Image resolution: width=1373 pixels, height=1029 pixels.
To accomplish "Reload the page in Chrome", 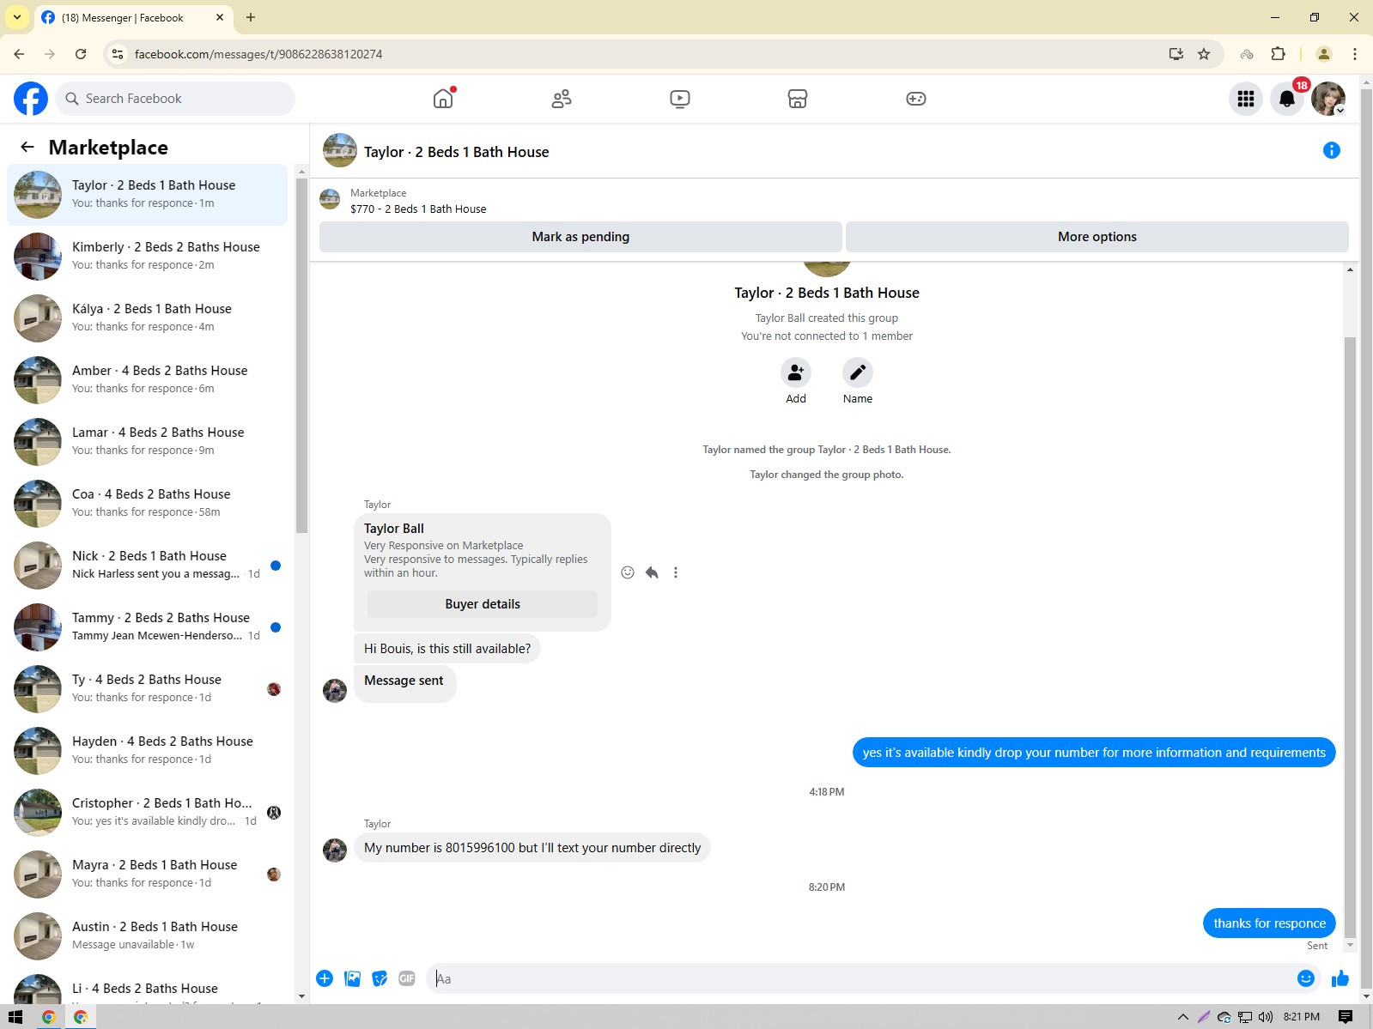I will click(x=81, y=54).
